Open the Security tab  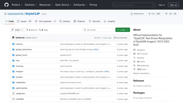coord(95,21)
